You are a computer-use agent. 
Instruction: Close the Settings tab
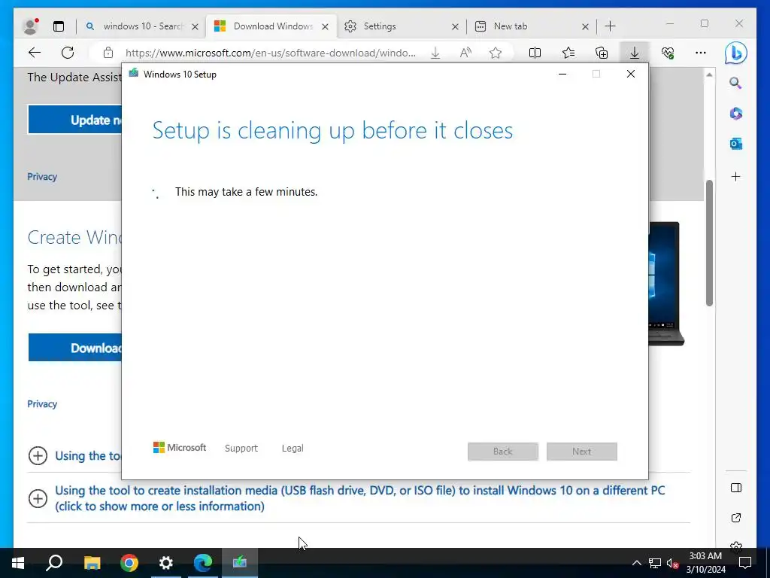click(x=455, y=26)
